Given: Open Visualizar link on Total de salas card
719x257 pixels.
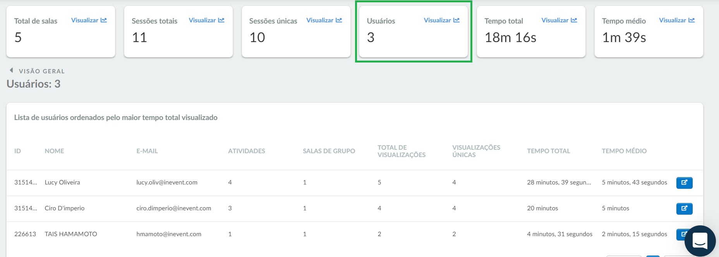Looking at the screenshot, I should click(89, 20).
